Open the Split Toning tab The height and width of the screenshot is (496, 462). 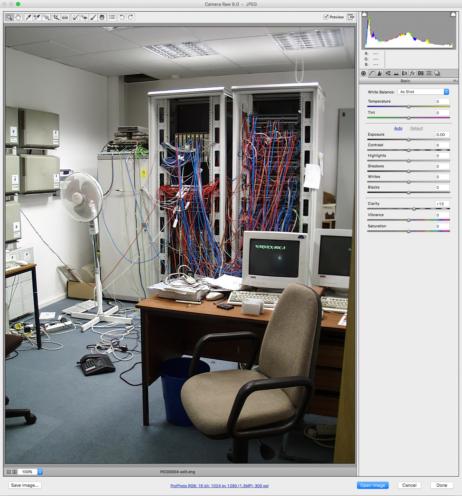click(x=396, y=73)
